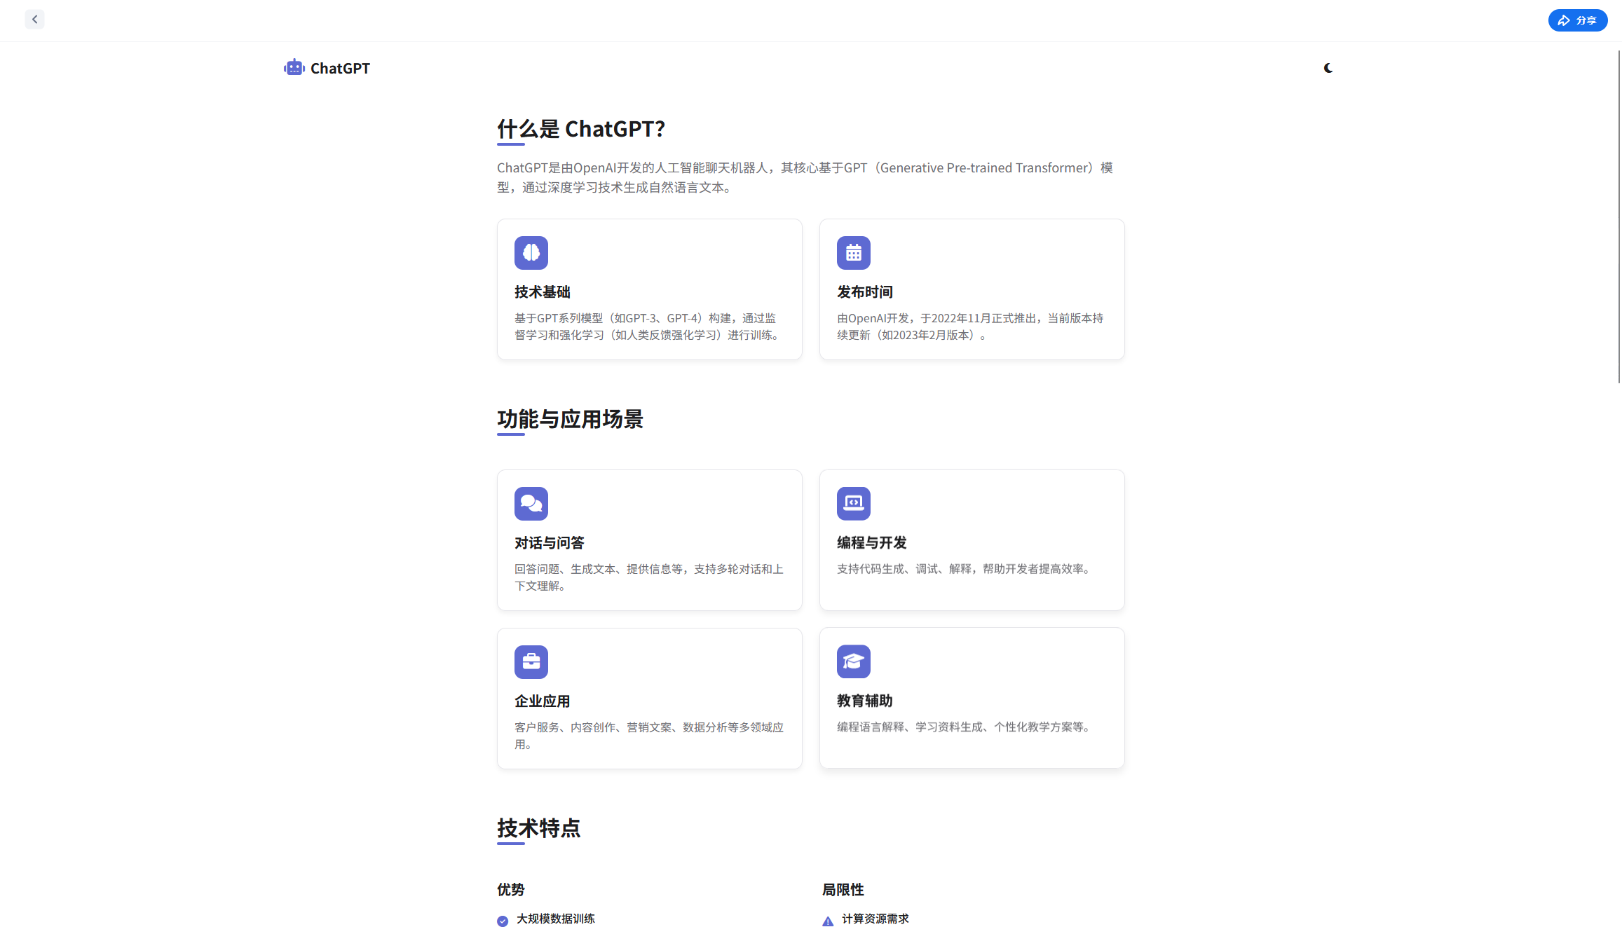Click the 分享 share button
Viewport: 1622px width, 927px height.
1577,20
